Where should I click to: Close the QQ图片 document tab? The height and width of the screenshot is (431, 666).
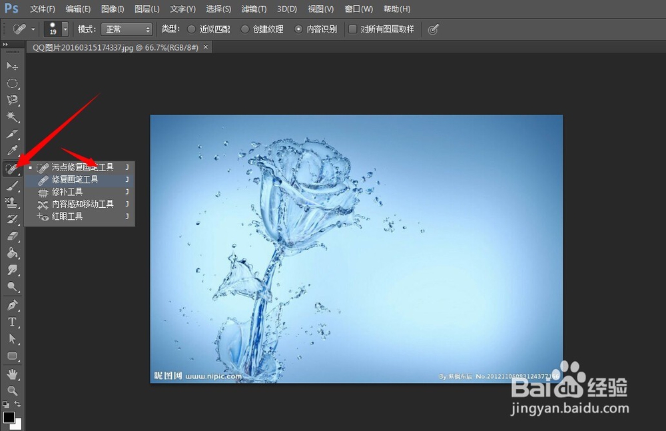click(206, 47)
